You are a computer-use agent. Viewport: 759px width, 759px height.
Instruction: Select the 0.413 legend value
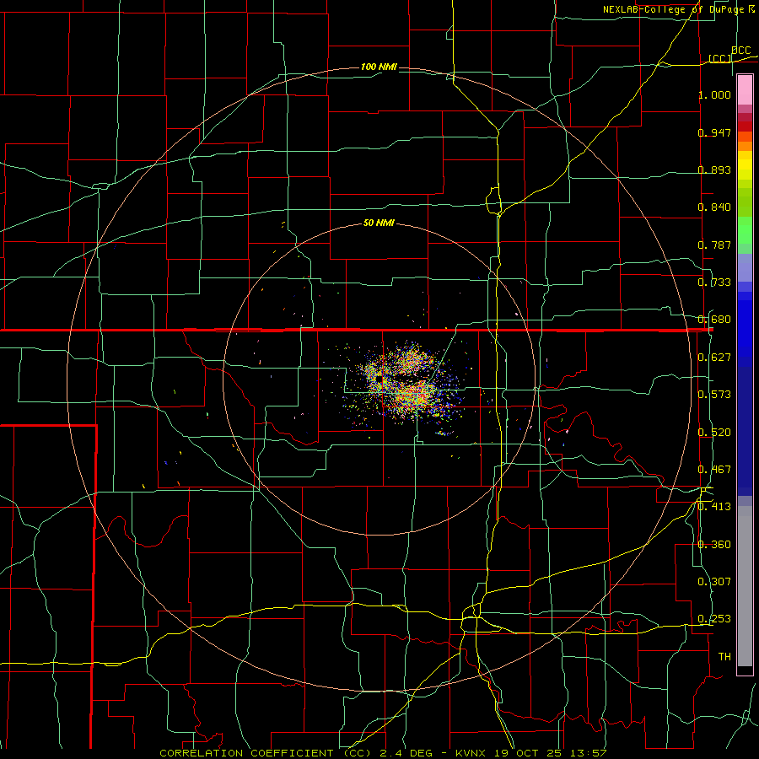[x=714, y=506]
